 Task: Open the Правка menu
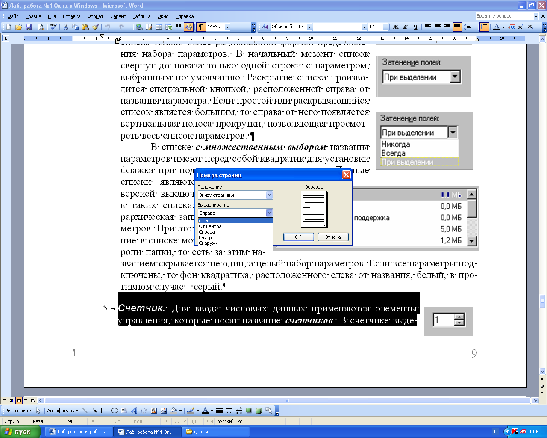(33, 16)
